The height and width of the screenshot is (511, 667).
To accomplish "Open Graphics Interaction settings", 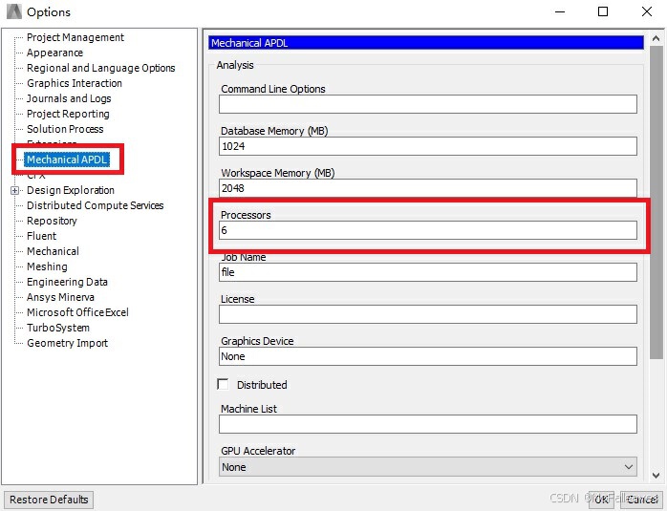I will [x=75, y=83].
